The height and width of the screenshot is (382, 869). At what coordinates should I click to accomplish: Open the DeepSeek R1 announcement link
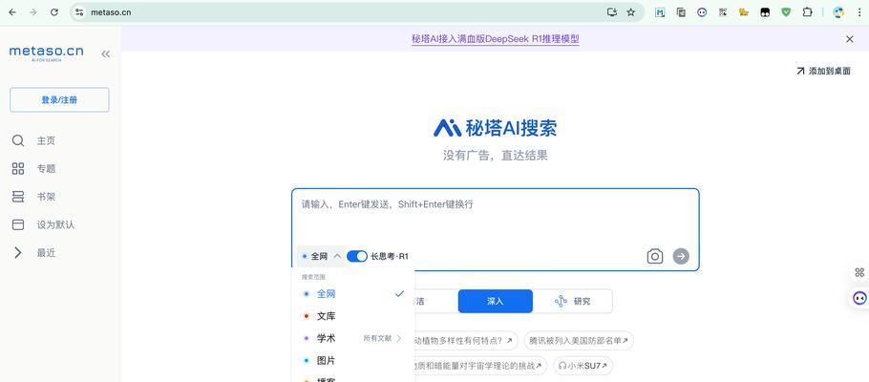click(496, 39)
